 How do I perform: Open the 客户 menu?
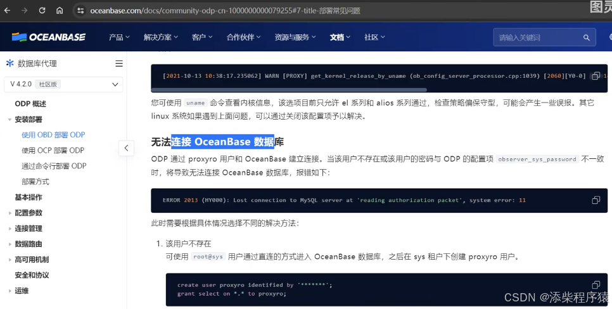click(202, 37)
